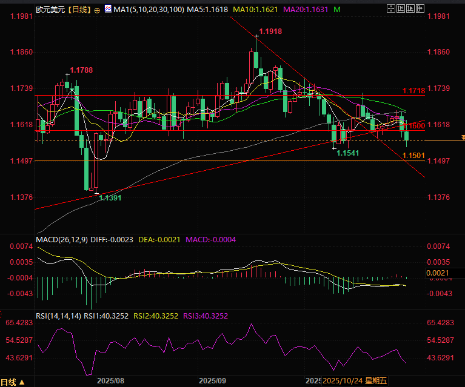Click the 2025/10/24 date label on time axis

click(343, 381)
